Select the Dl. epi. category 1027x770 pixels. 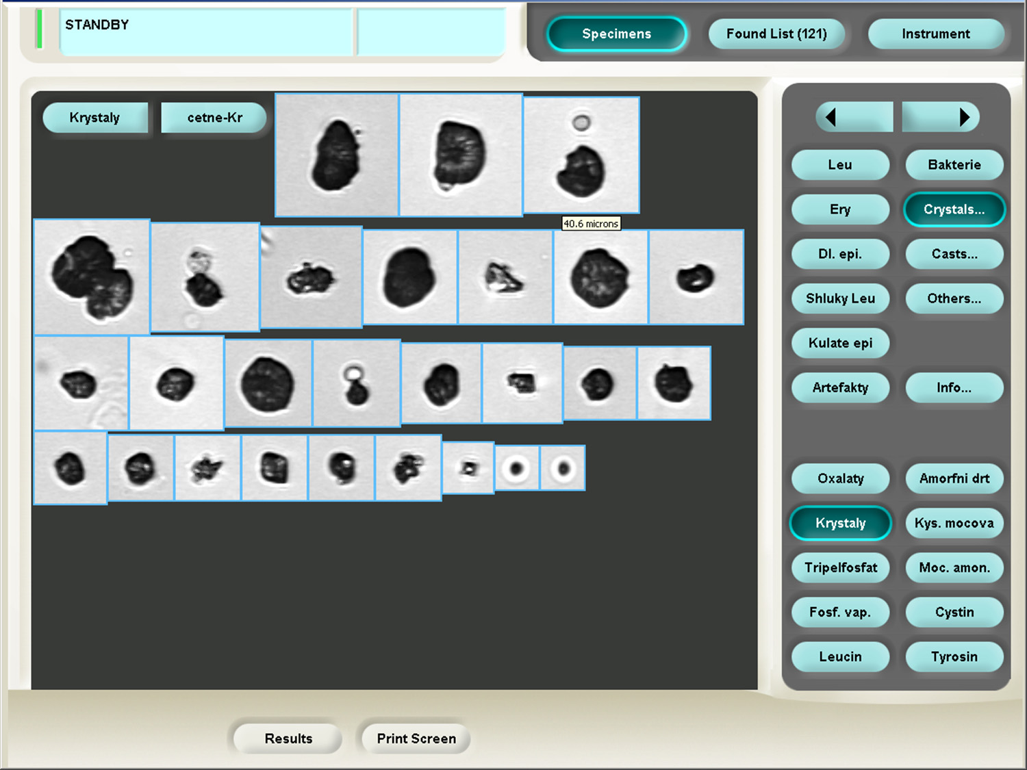tap(840, 254)
